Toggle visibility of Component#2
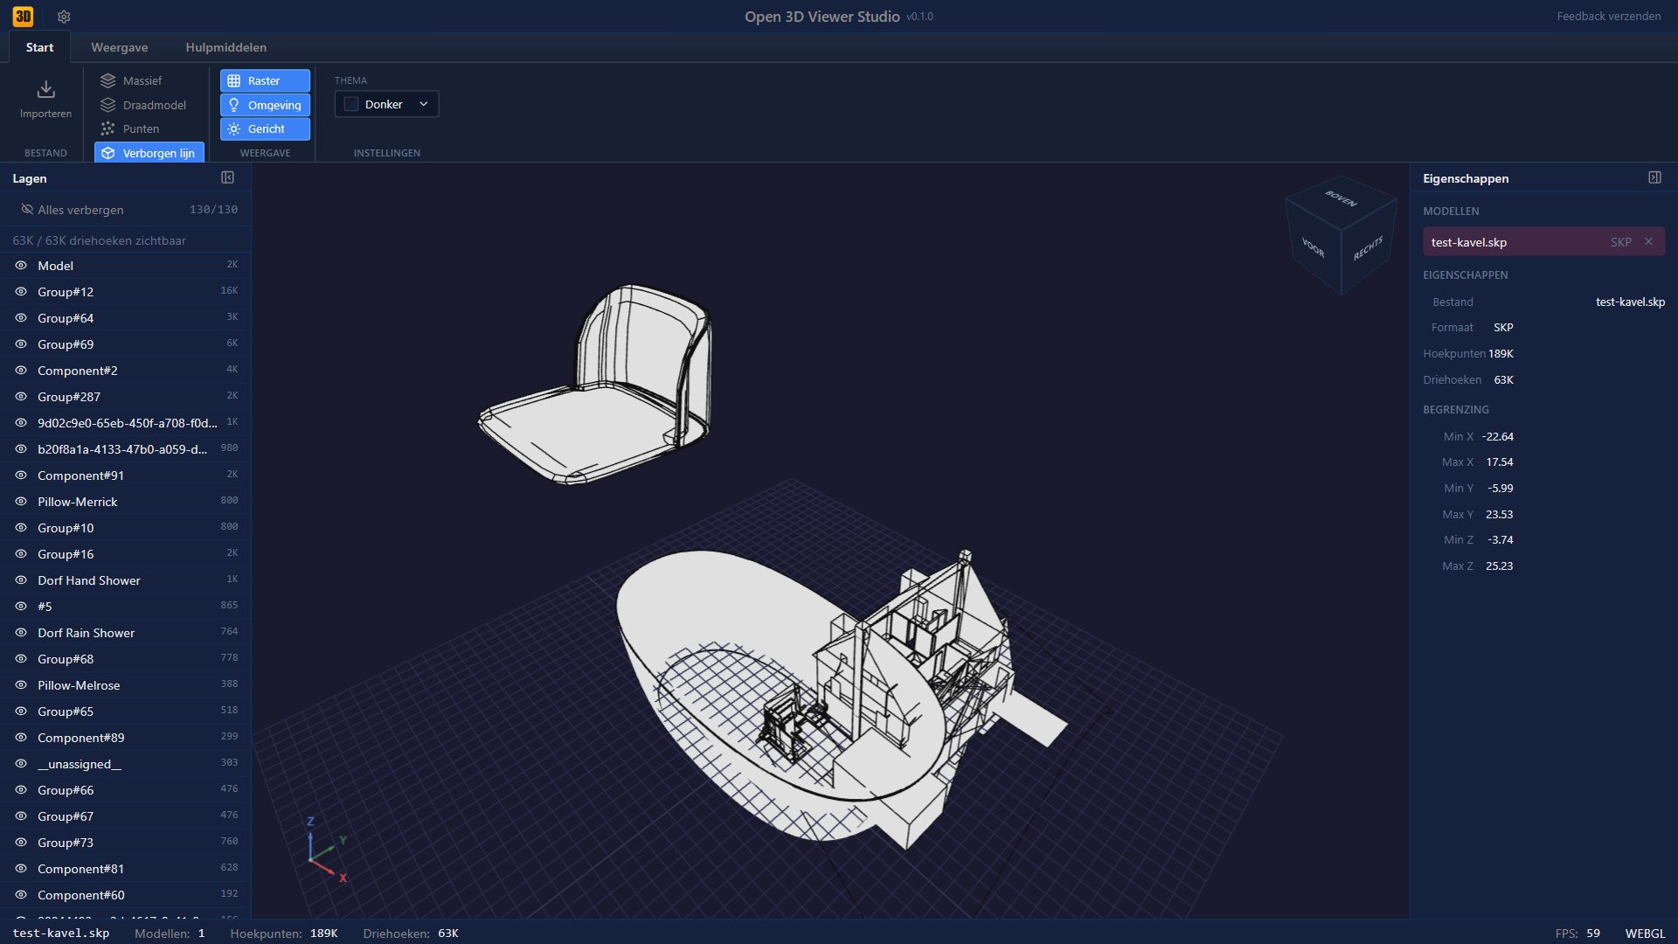 coord(21,371)
